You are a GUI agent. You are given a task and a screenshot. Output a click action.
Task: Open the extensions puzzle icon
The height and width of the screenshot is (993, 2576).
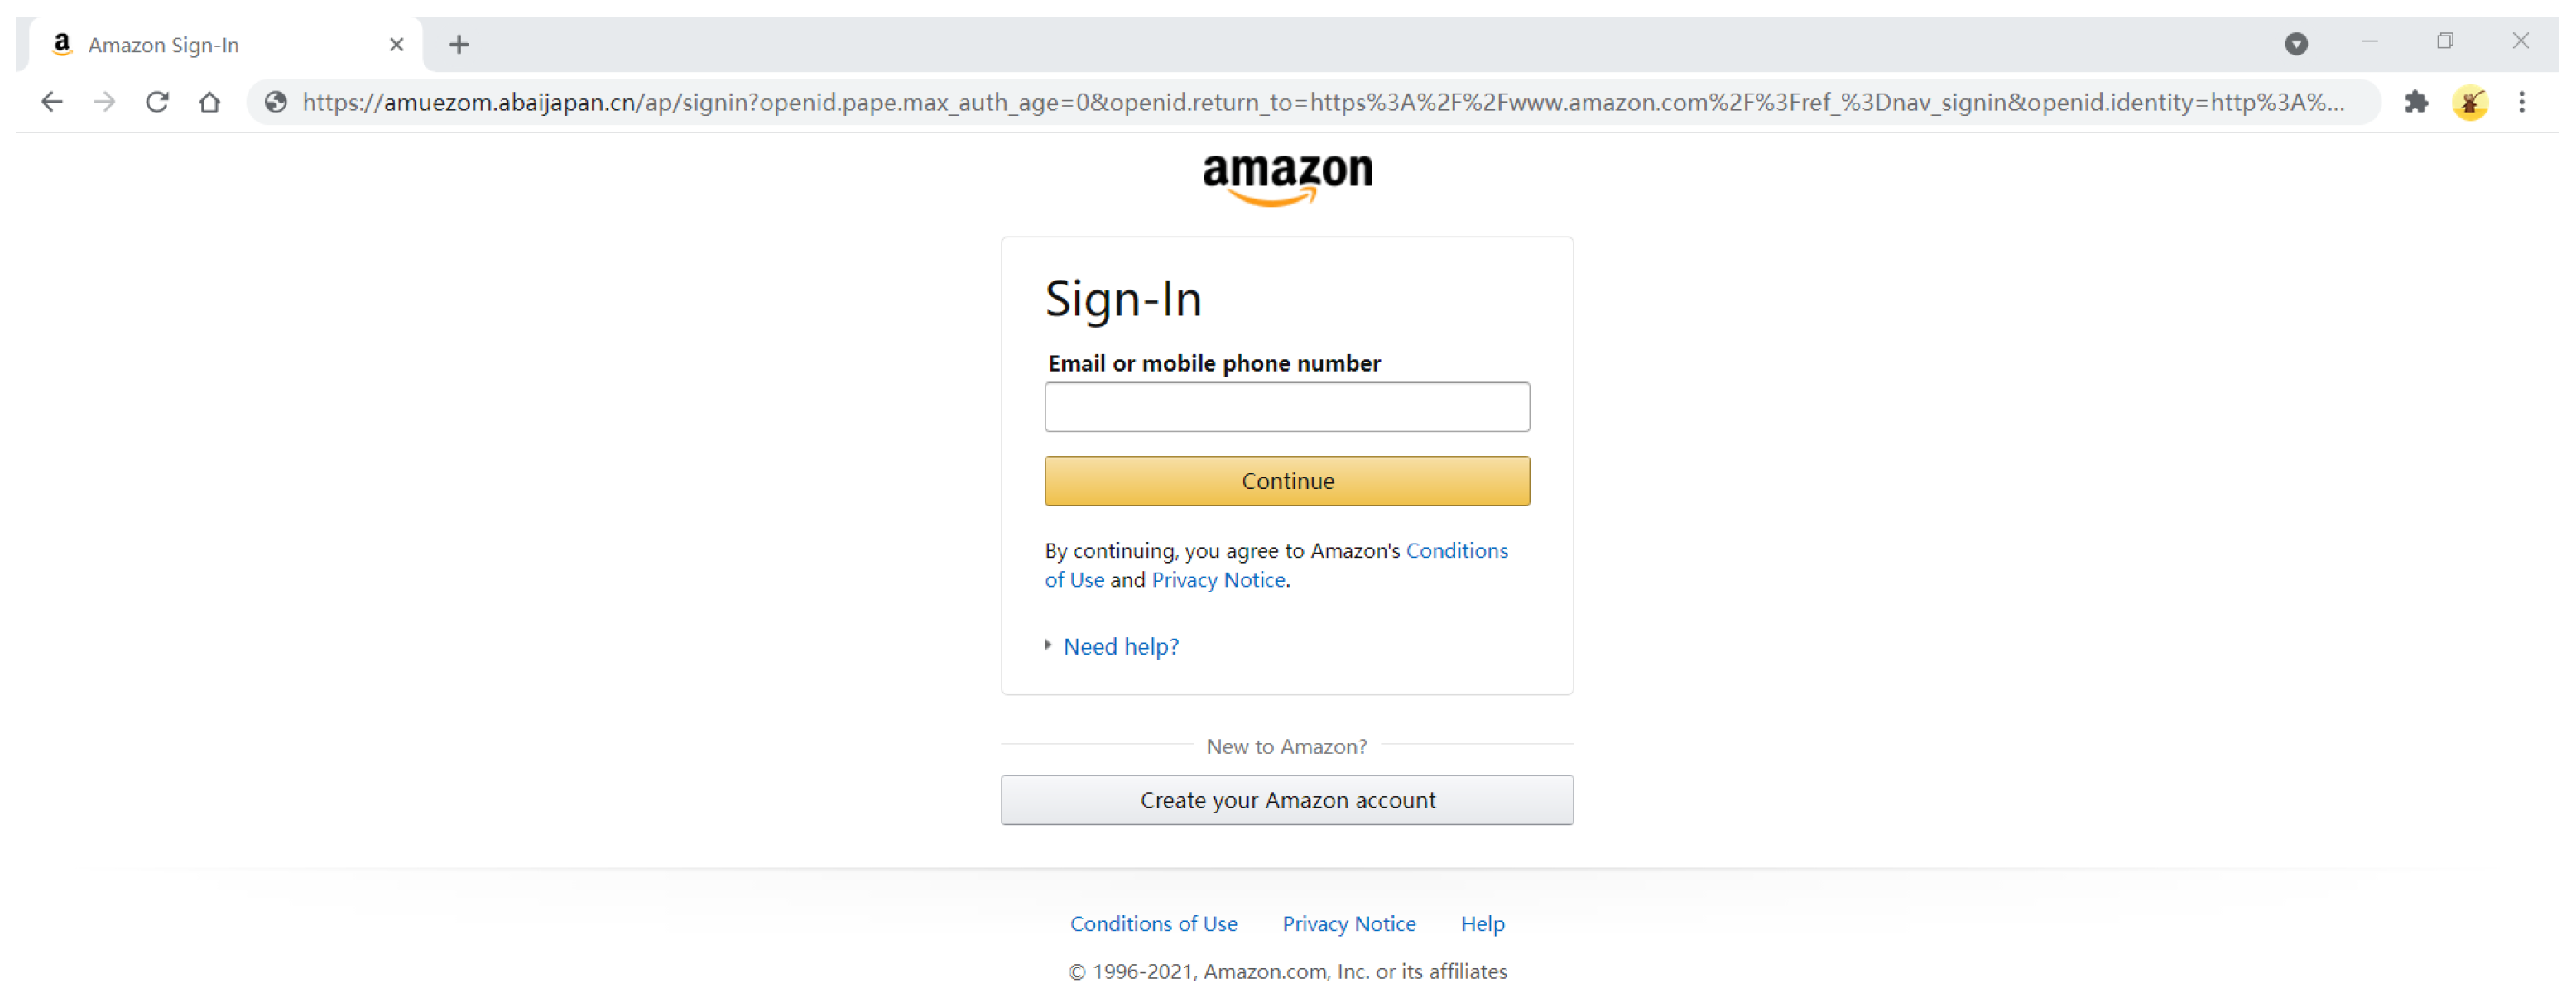click(x=2416, y=102)
